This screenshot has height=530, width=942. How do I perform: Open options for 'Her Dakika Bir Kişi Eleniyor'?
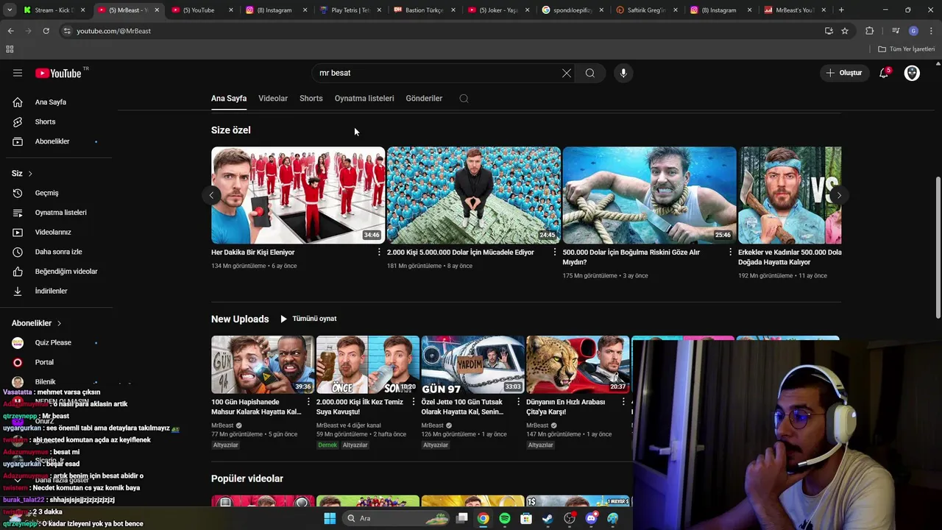379,252
